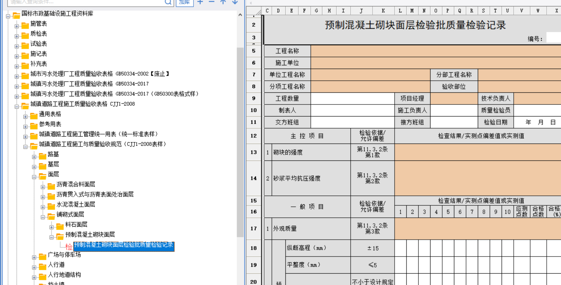Expand the 广场与停车场 tree node

(x=34, y=257)
